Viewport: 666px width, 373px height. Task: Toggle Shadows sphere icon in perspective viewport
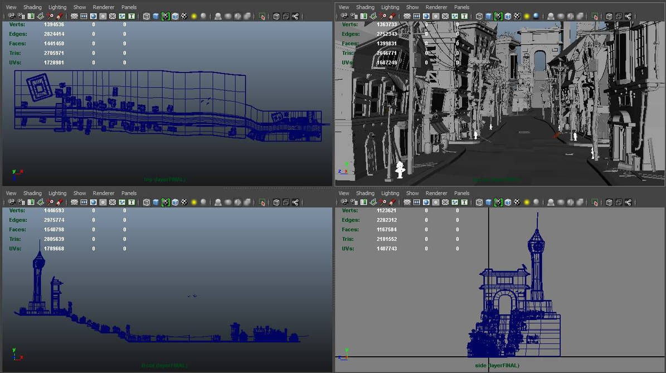point(536,16)
